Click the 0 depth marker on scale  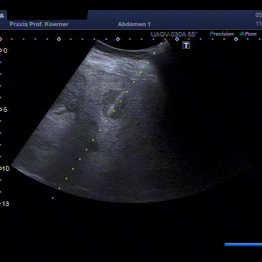[x=4, y=50]
